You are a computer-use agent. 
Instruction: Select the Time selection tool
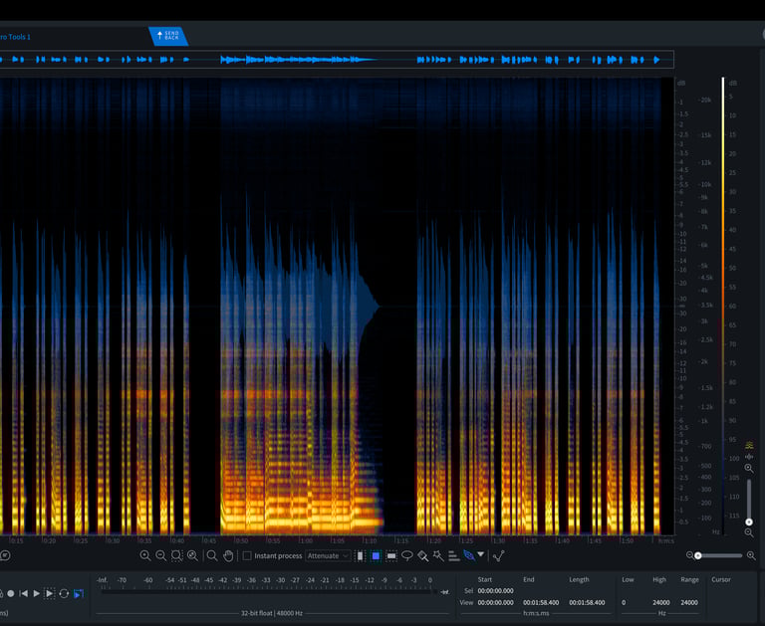click(x=361, y=555)
